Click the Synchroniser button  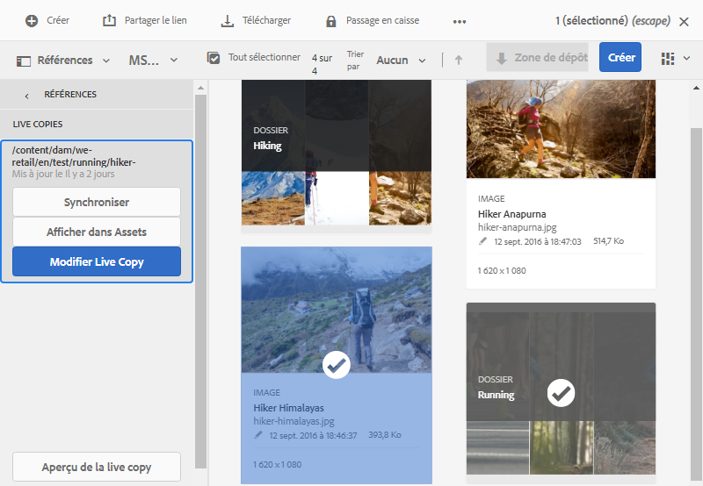(x=97, y=203)
